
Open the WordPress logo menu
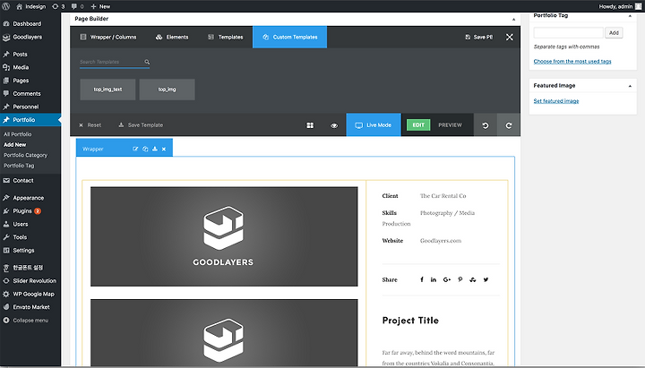coord(5,6)
